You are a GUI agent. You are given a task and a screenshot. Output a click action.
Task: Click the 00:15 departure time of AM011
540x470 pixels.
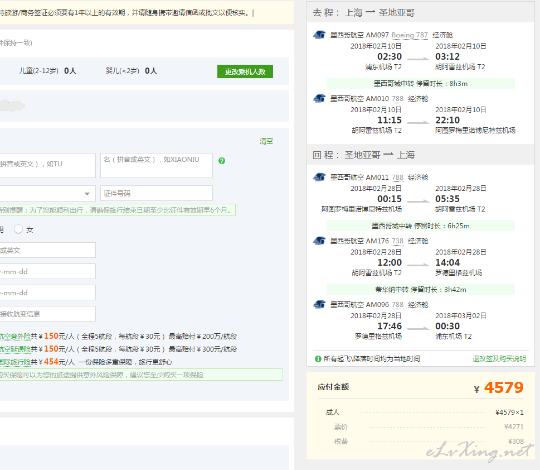point(390,199)
